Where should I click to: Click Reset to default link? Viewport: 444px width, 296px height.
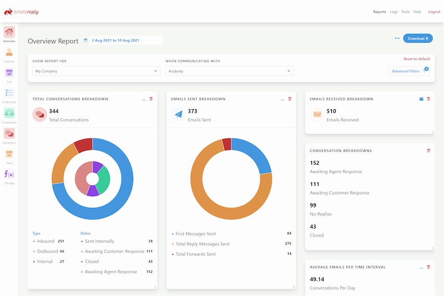click(417, 59)
